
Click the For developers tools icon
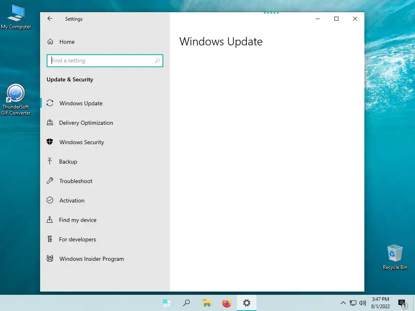point(50,239)
